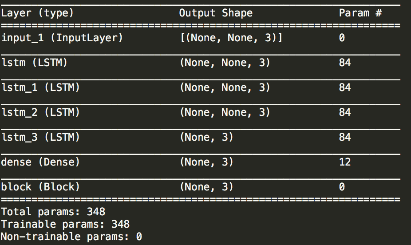Select the block (Block) layer name
The image size is (411, 245).
(x=40, y=187)
